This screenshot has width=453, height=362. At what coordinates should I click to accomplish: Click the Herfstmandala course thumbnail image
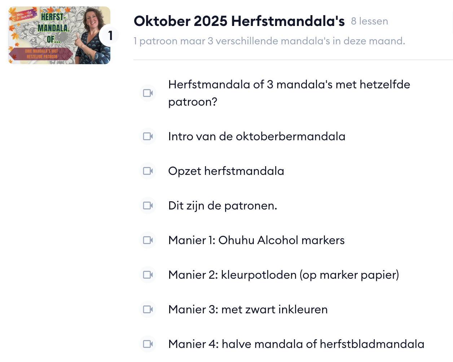tap(54, 35)
